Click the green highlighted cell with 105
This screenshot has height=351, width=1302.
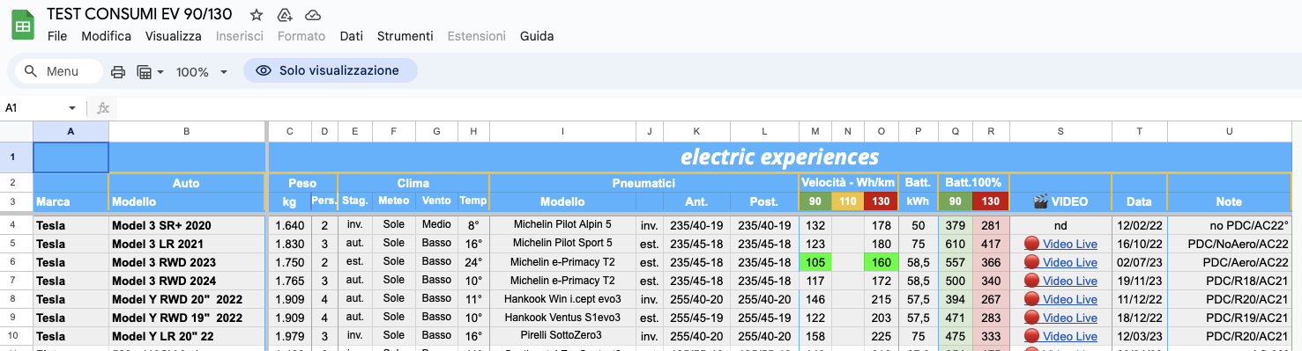pos(815,262)
